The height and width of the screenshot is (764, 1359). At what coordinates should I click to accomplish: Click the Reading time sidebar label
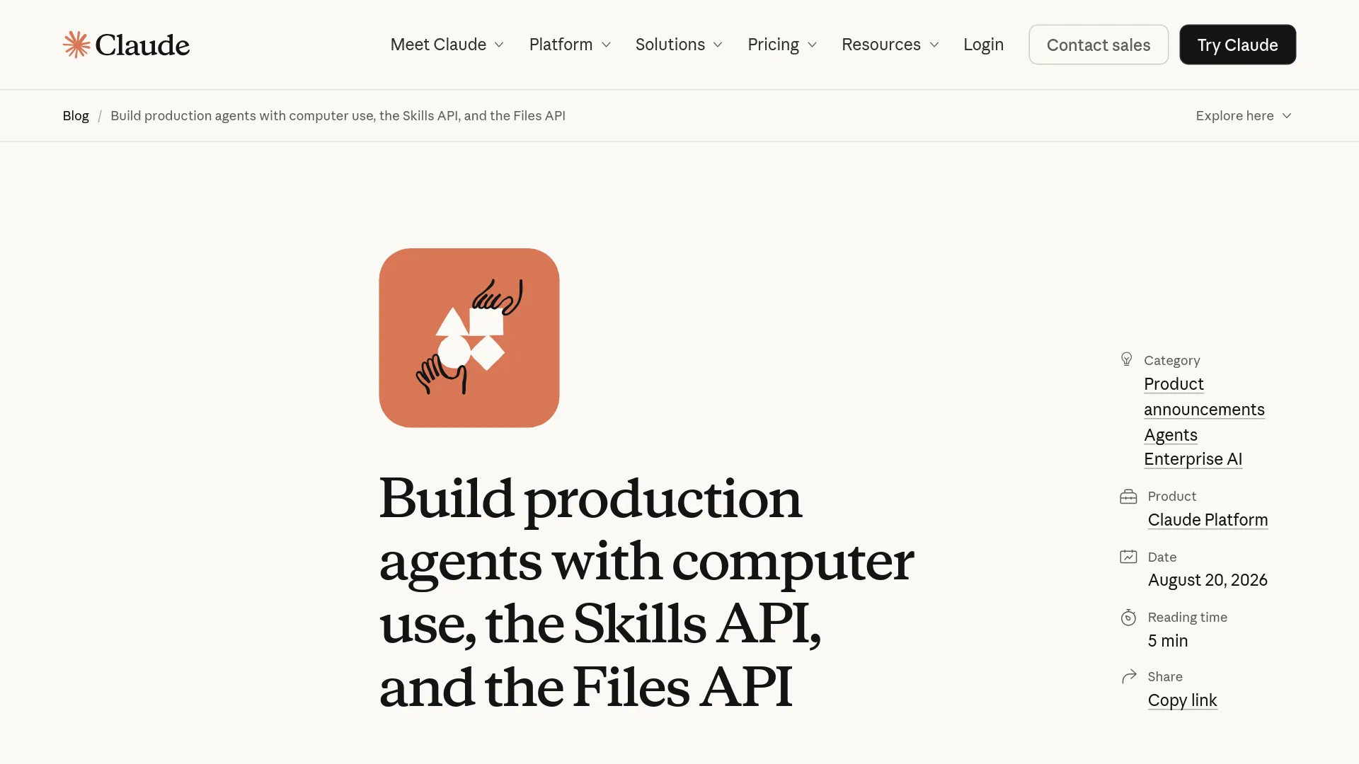[1188, 617]
